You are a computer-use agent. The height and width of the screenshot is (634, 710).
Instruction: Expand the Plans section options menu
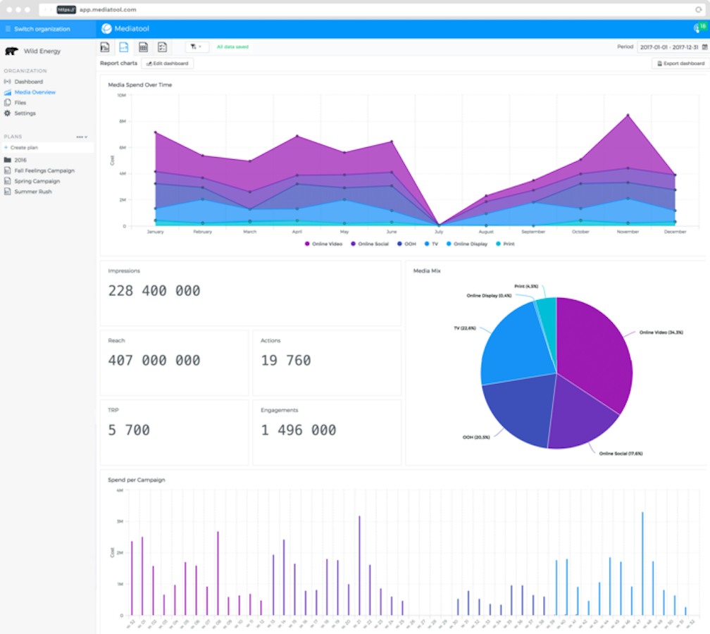click(82, 137)
